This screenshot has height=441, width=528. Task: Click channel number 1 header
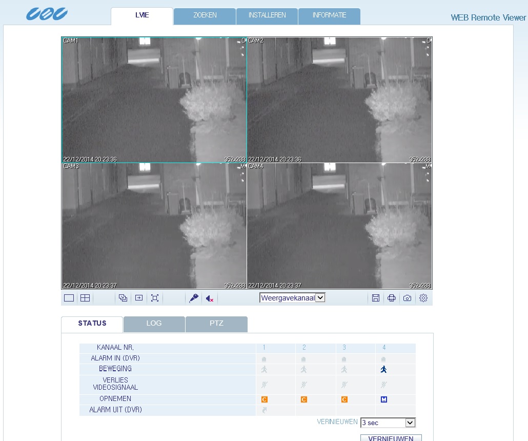(264, 348)
